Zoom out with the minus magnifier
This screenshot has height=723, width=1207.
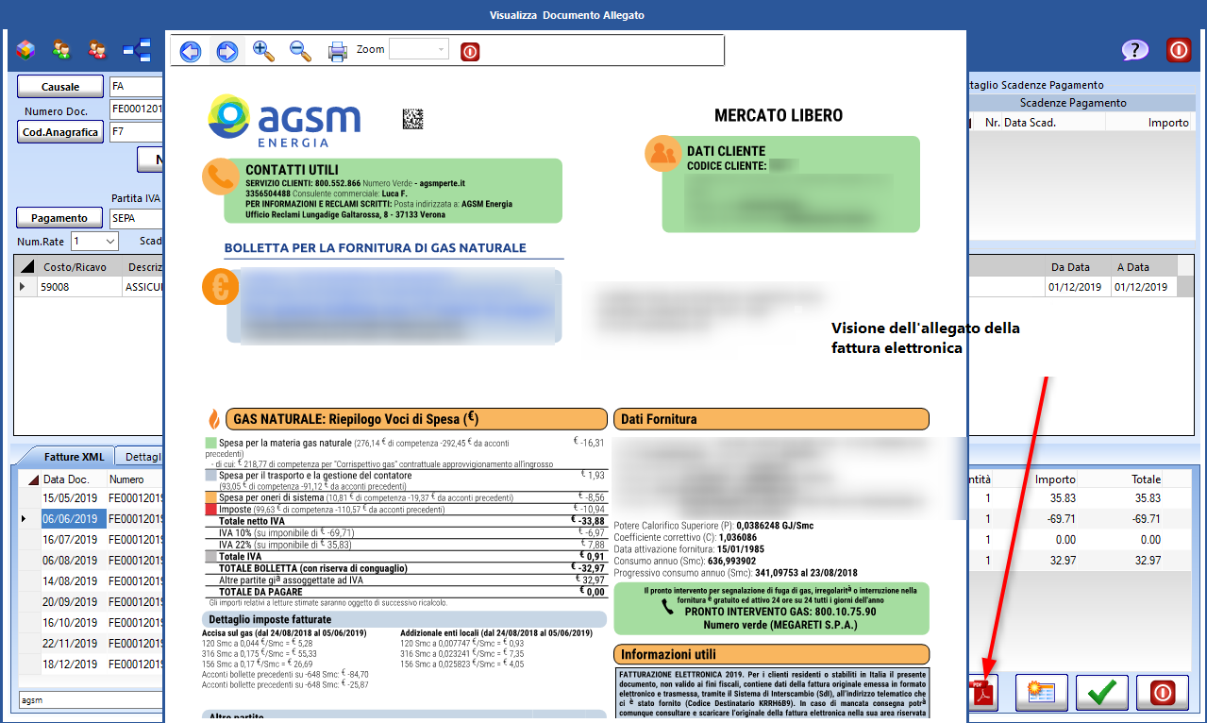point(300,51)
